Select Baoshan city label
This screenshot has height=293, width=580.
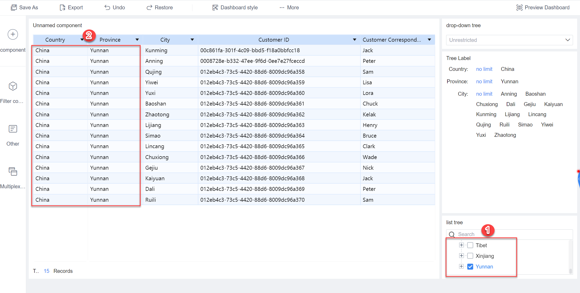point(535,94)
